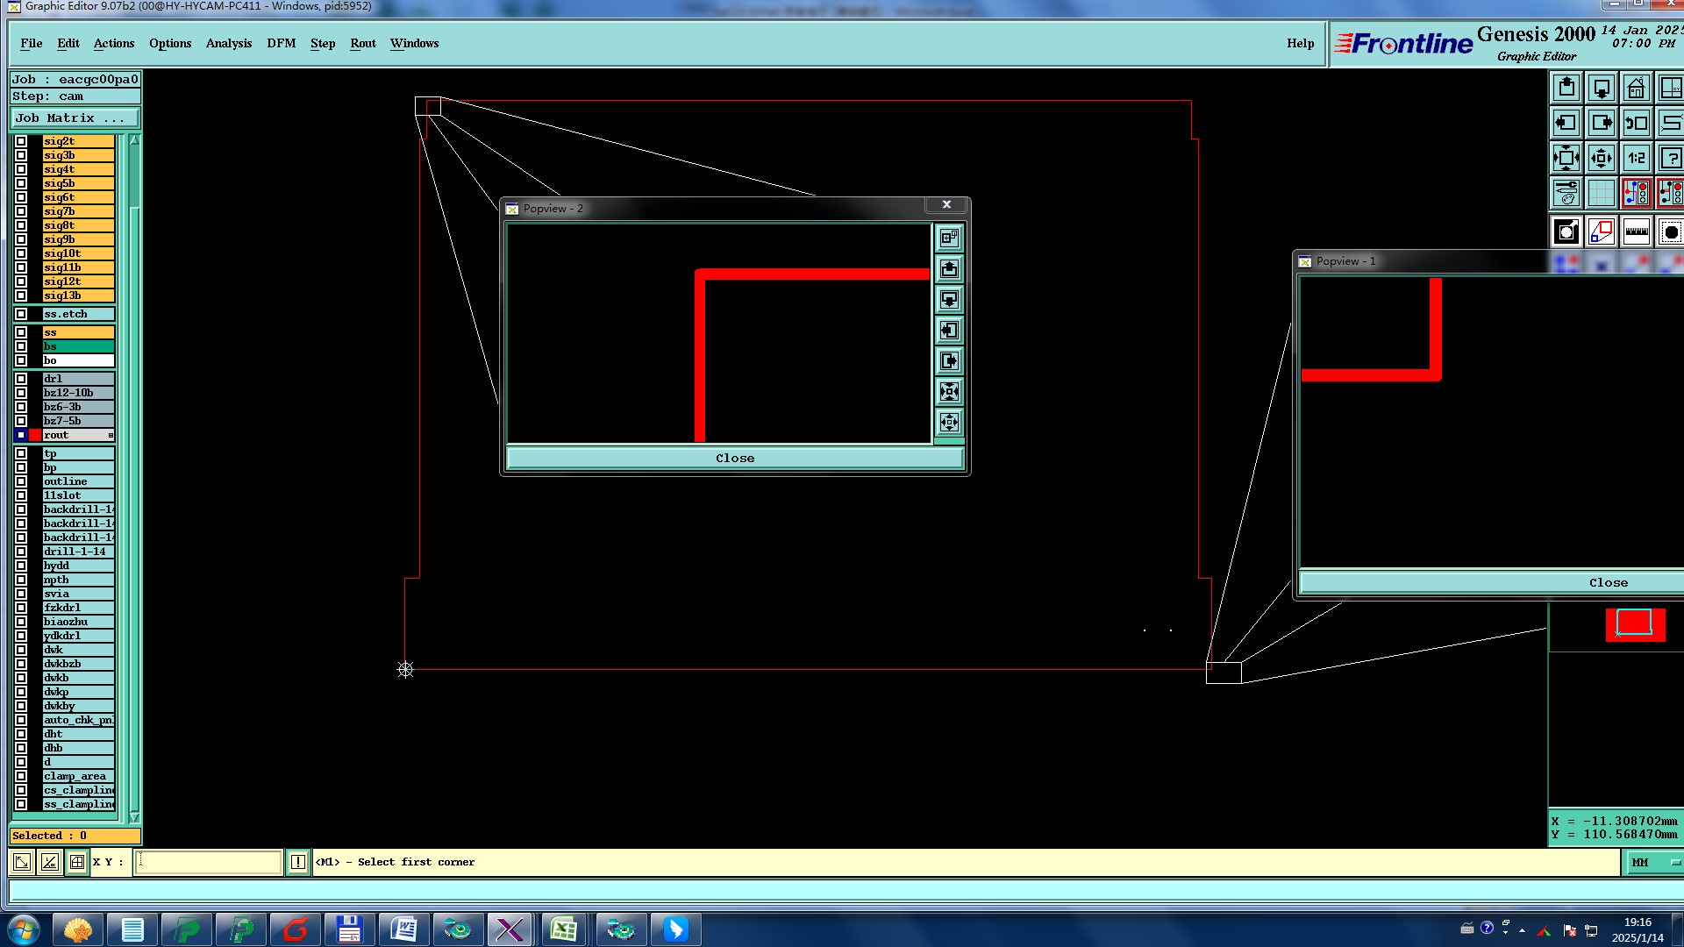Image resolution: width=1684 pixels, height=947 pixels.
Task: Click the Home view icon
Action: (1636, 89)
